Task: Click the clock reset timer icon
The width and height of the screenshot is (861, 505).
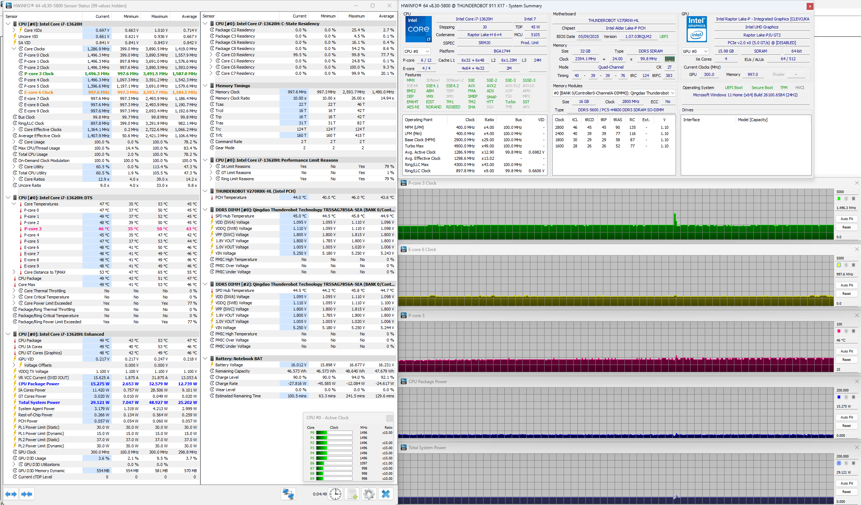Action: tap(335, 494)
